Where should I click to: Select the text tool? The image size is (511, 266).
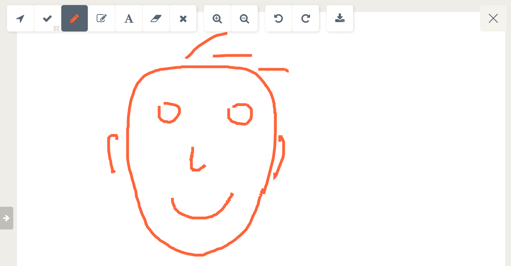click(129, 18)
